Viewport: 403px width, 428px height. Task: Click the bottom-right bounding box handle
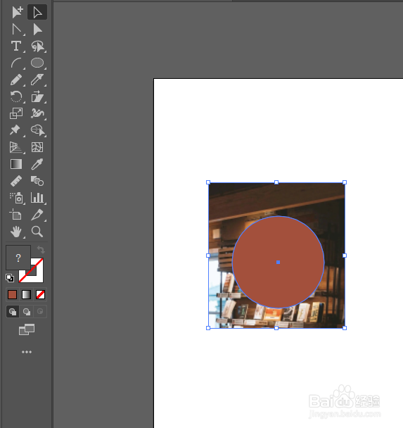[345, 328]
